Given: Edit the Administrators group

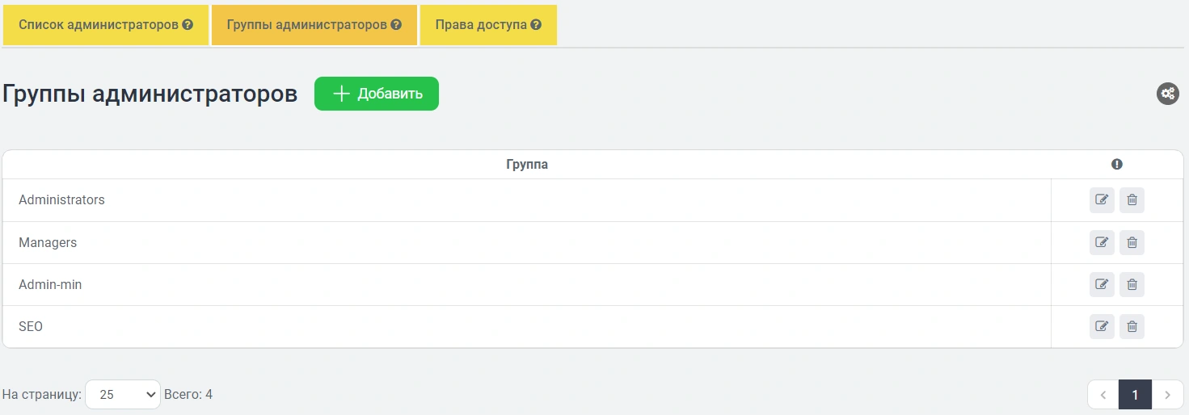Looking at the screenshot, I should pyautogui.click(x=1101, y=200).
